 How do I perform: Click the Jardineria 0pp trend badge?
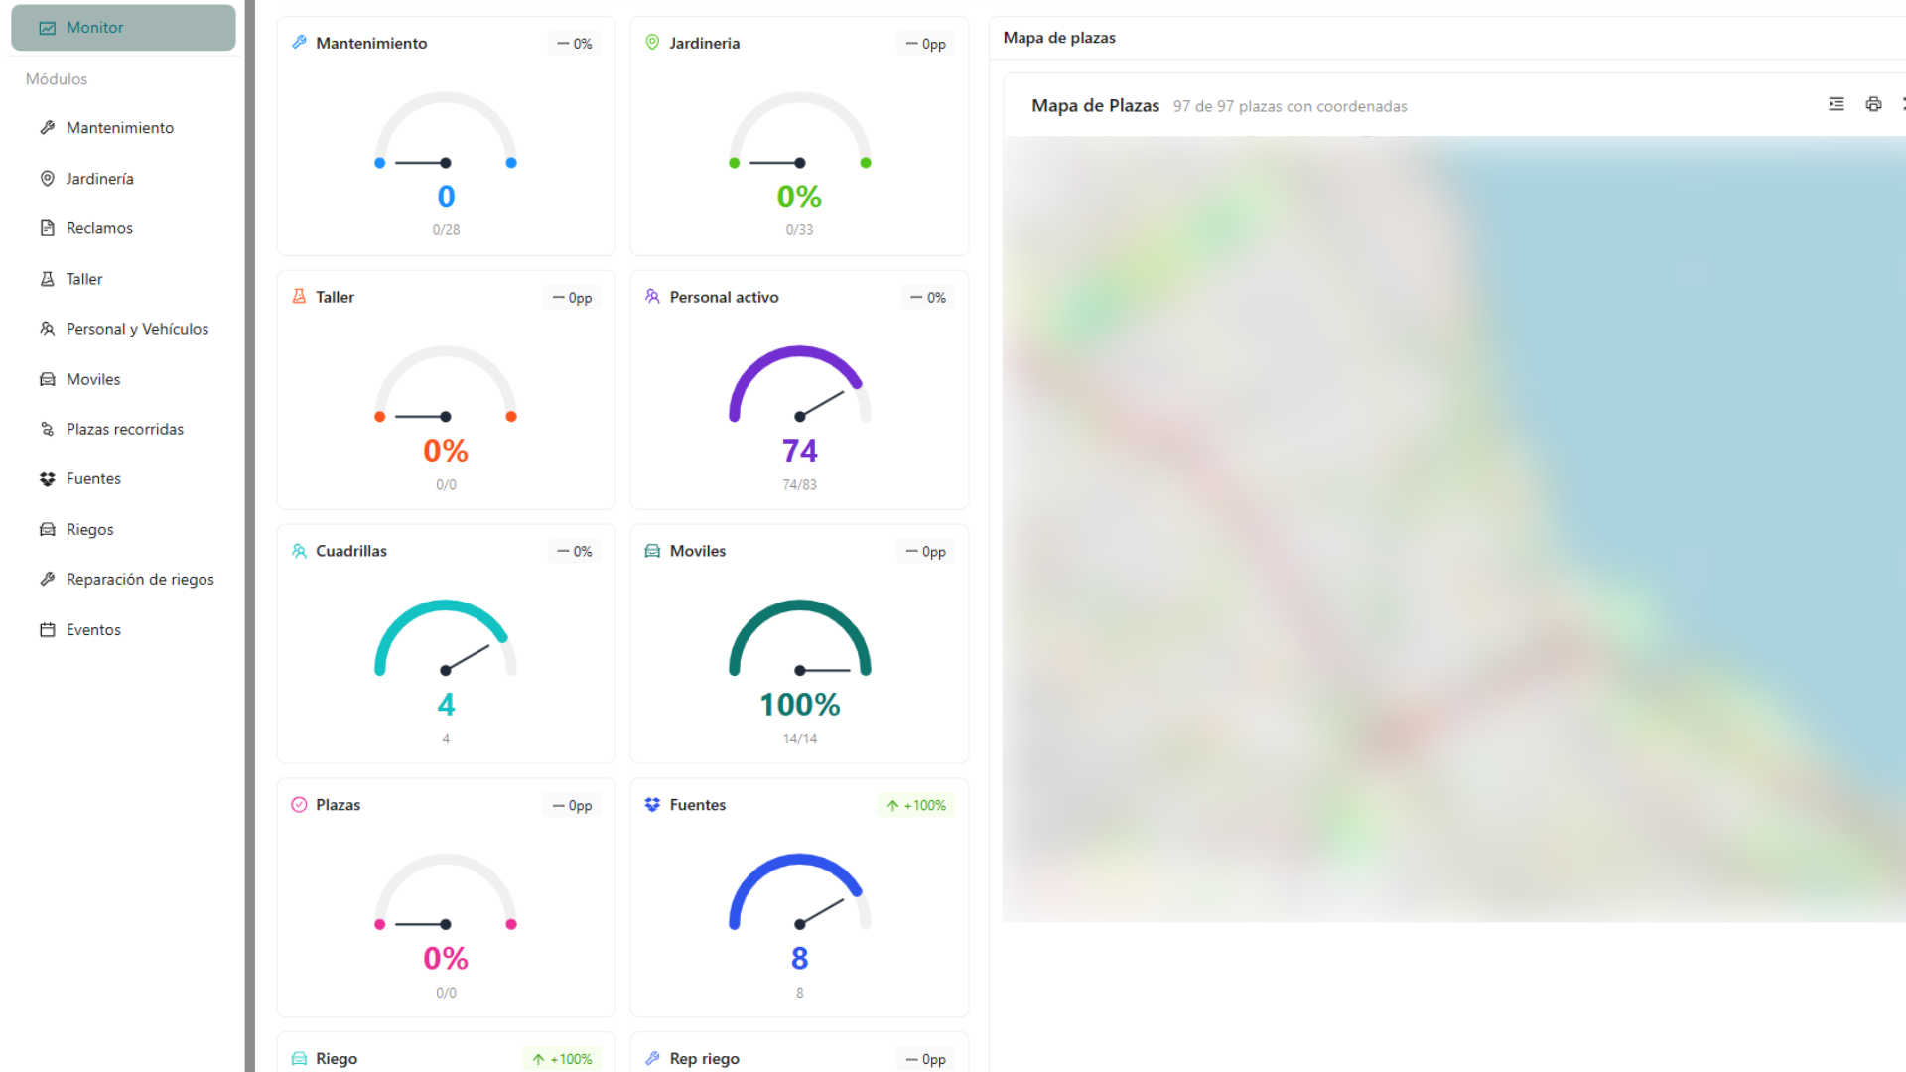pos(926,44)
